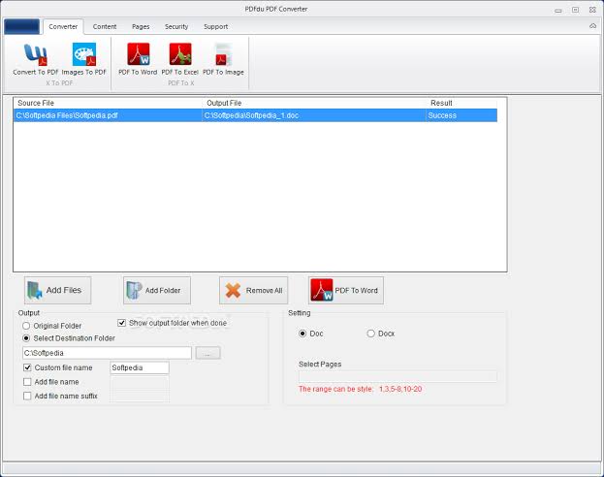
Task: Click the Success result cell
Action: pos(461,115)
